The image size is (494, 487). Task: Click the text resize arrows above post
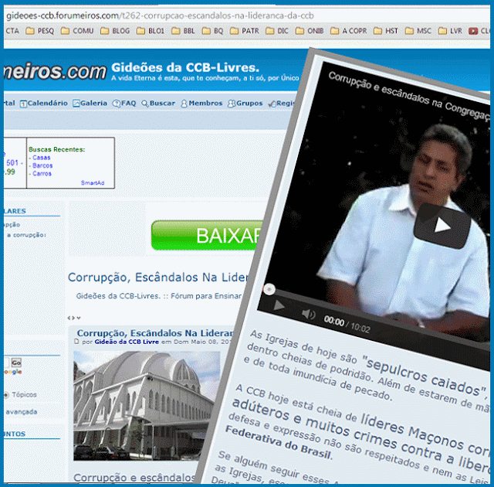click(x=74, y=318)
